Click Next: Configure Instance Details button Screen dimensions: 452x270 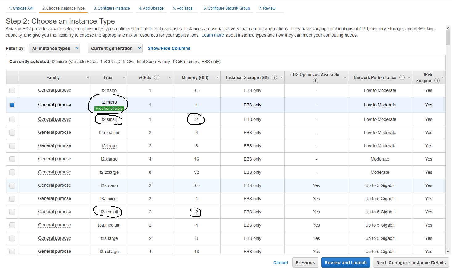click(x=411, y=263)
